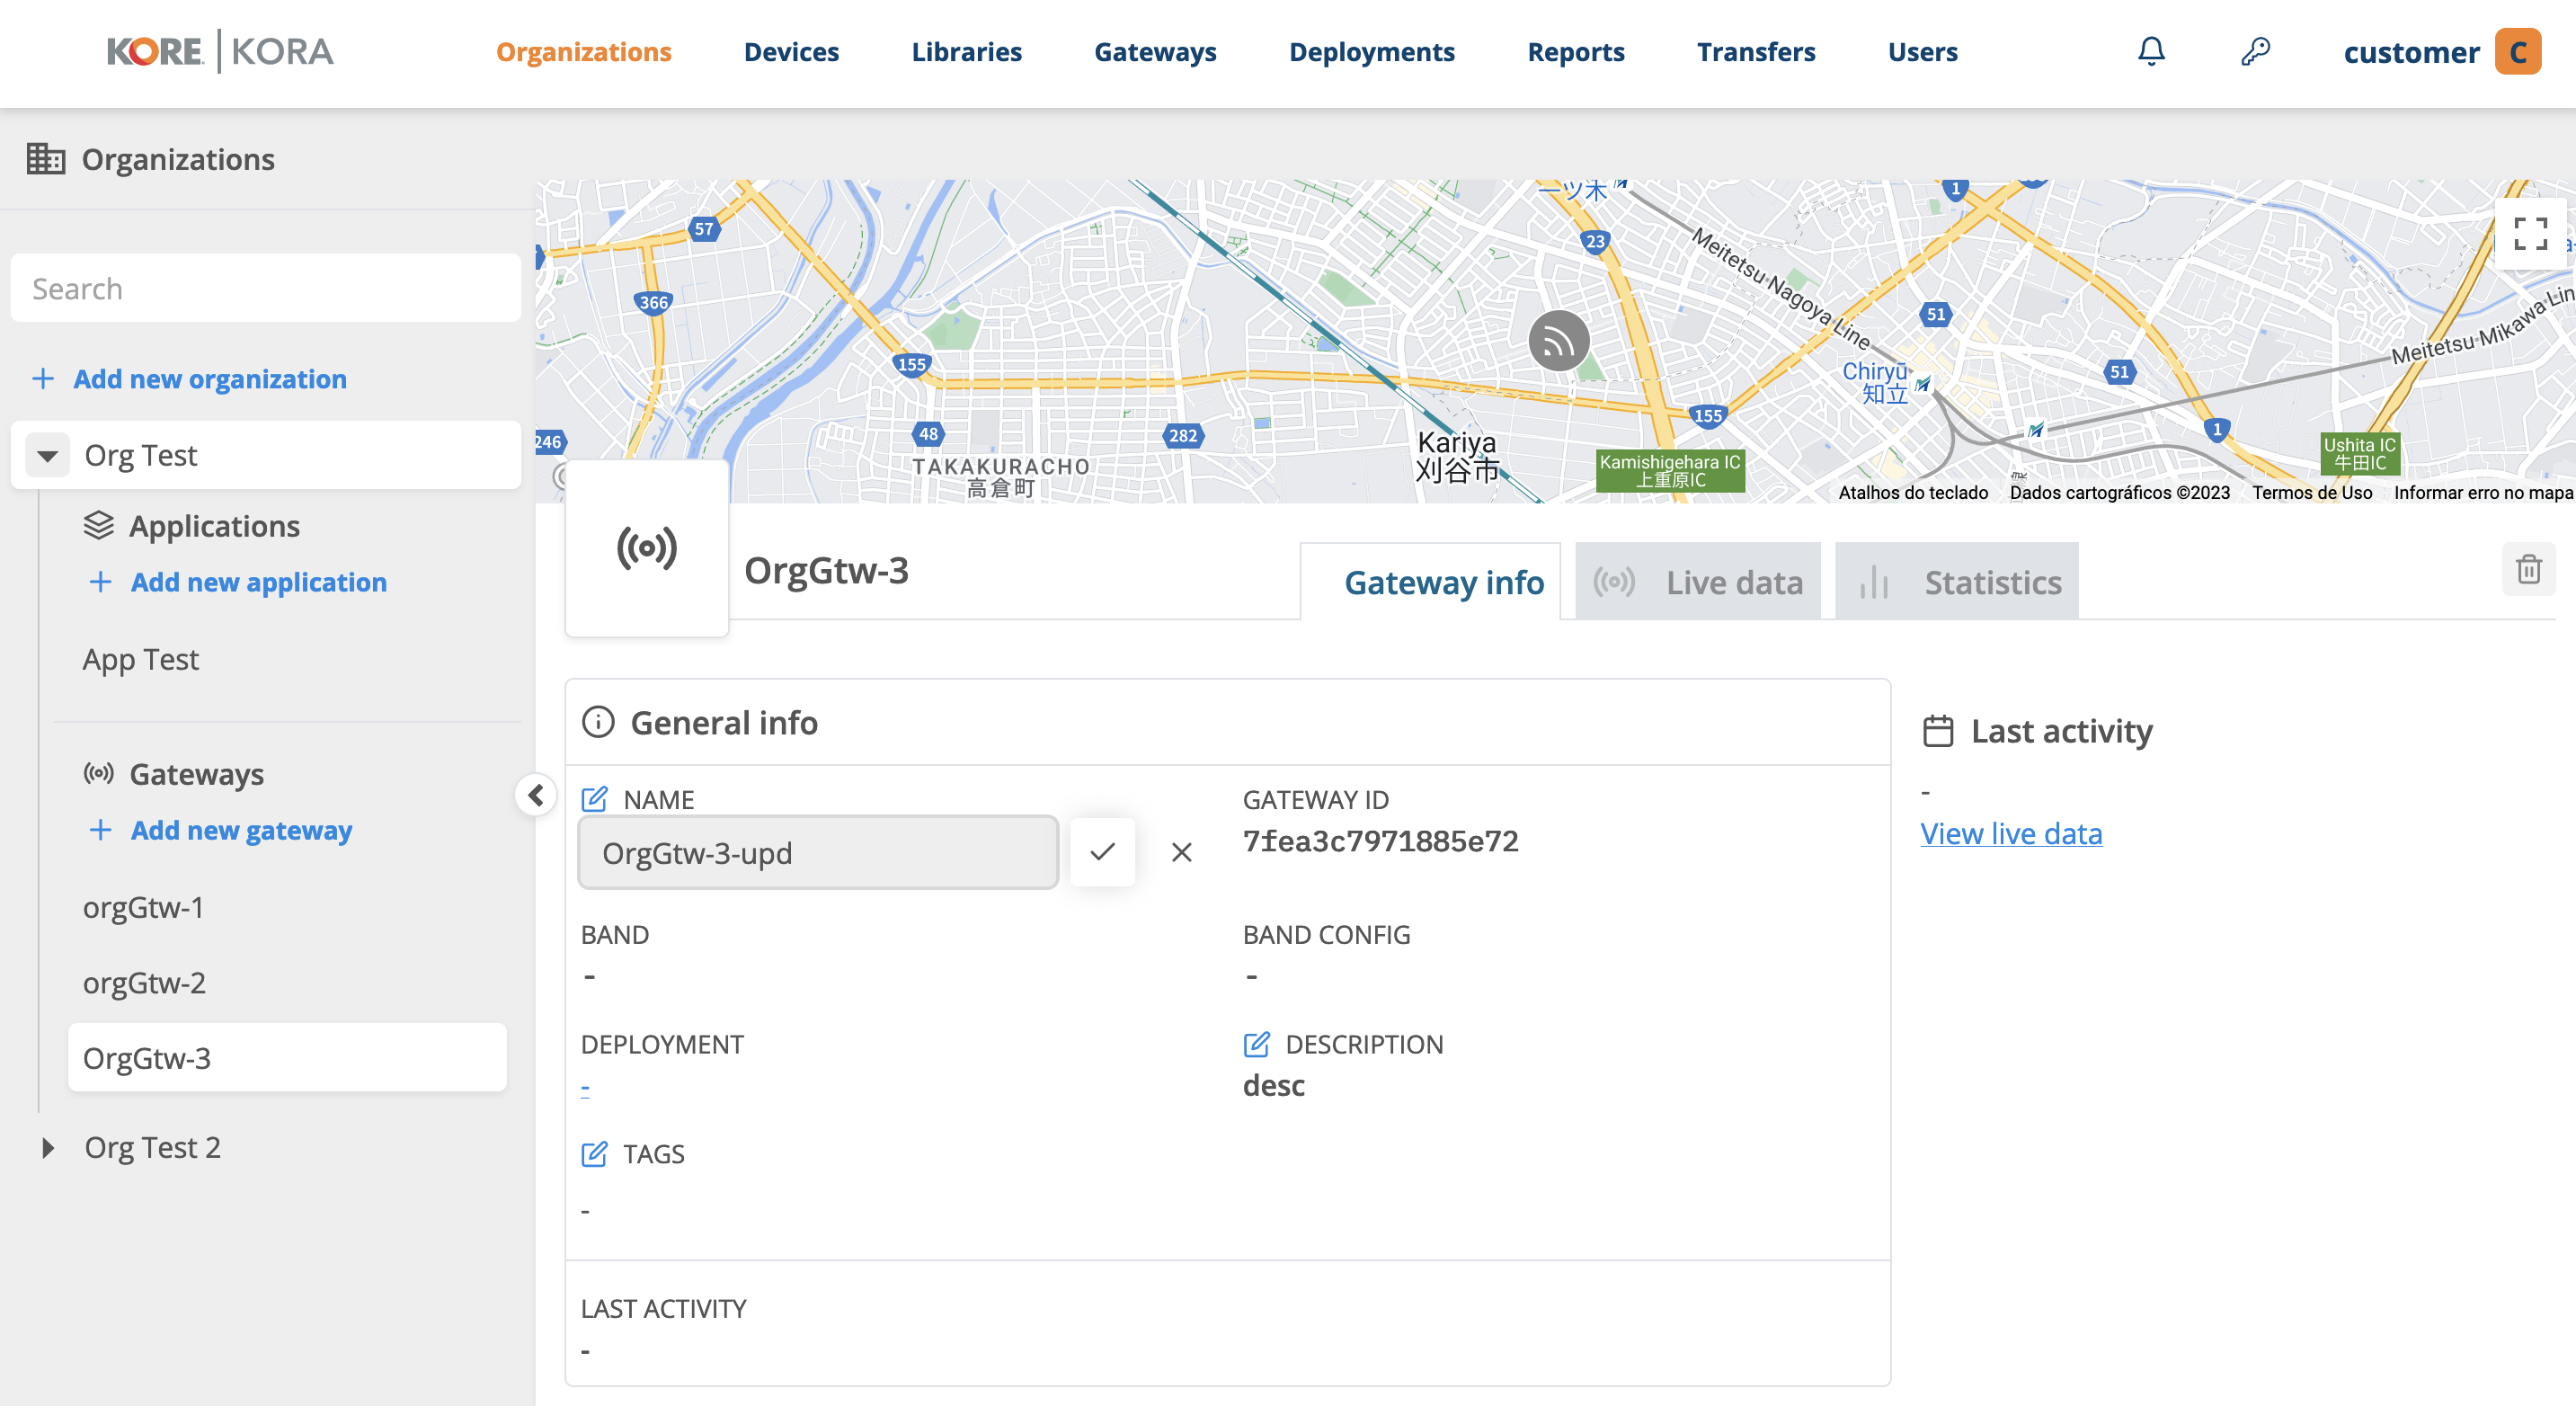Click Informar erro no mapa link

2483,492
